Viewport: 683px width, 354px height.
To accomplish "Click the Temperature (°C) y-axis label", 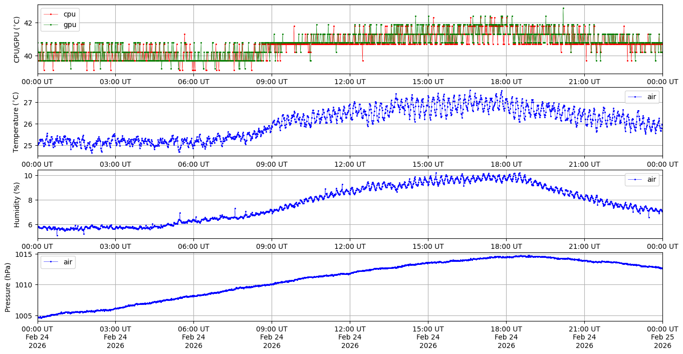I will tap(16, 122).
